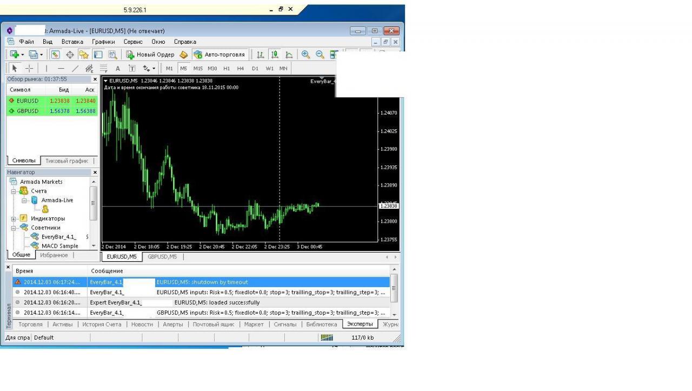Screen dimensions: 692x391
Task: Open the Сервис menu
Action: [x=133, y=42]
